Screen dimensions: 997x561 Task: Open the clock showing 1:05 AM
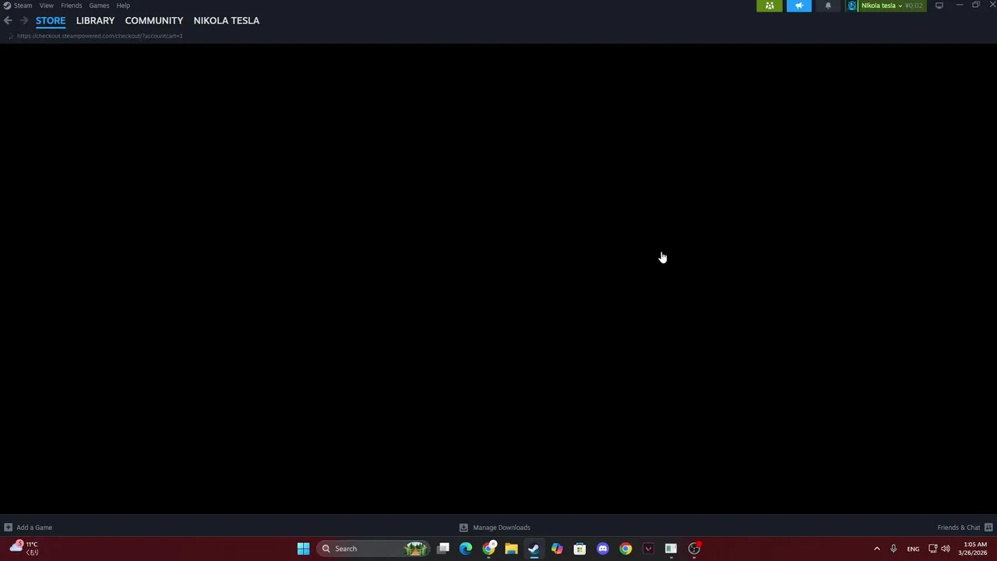click(x=974, y=549)
